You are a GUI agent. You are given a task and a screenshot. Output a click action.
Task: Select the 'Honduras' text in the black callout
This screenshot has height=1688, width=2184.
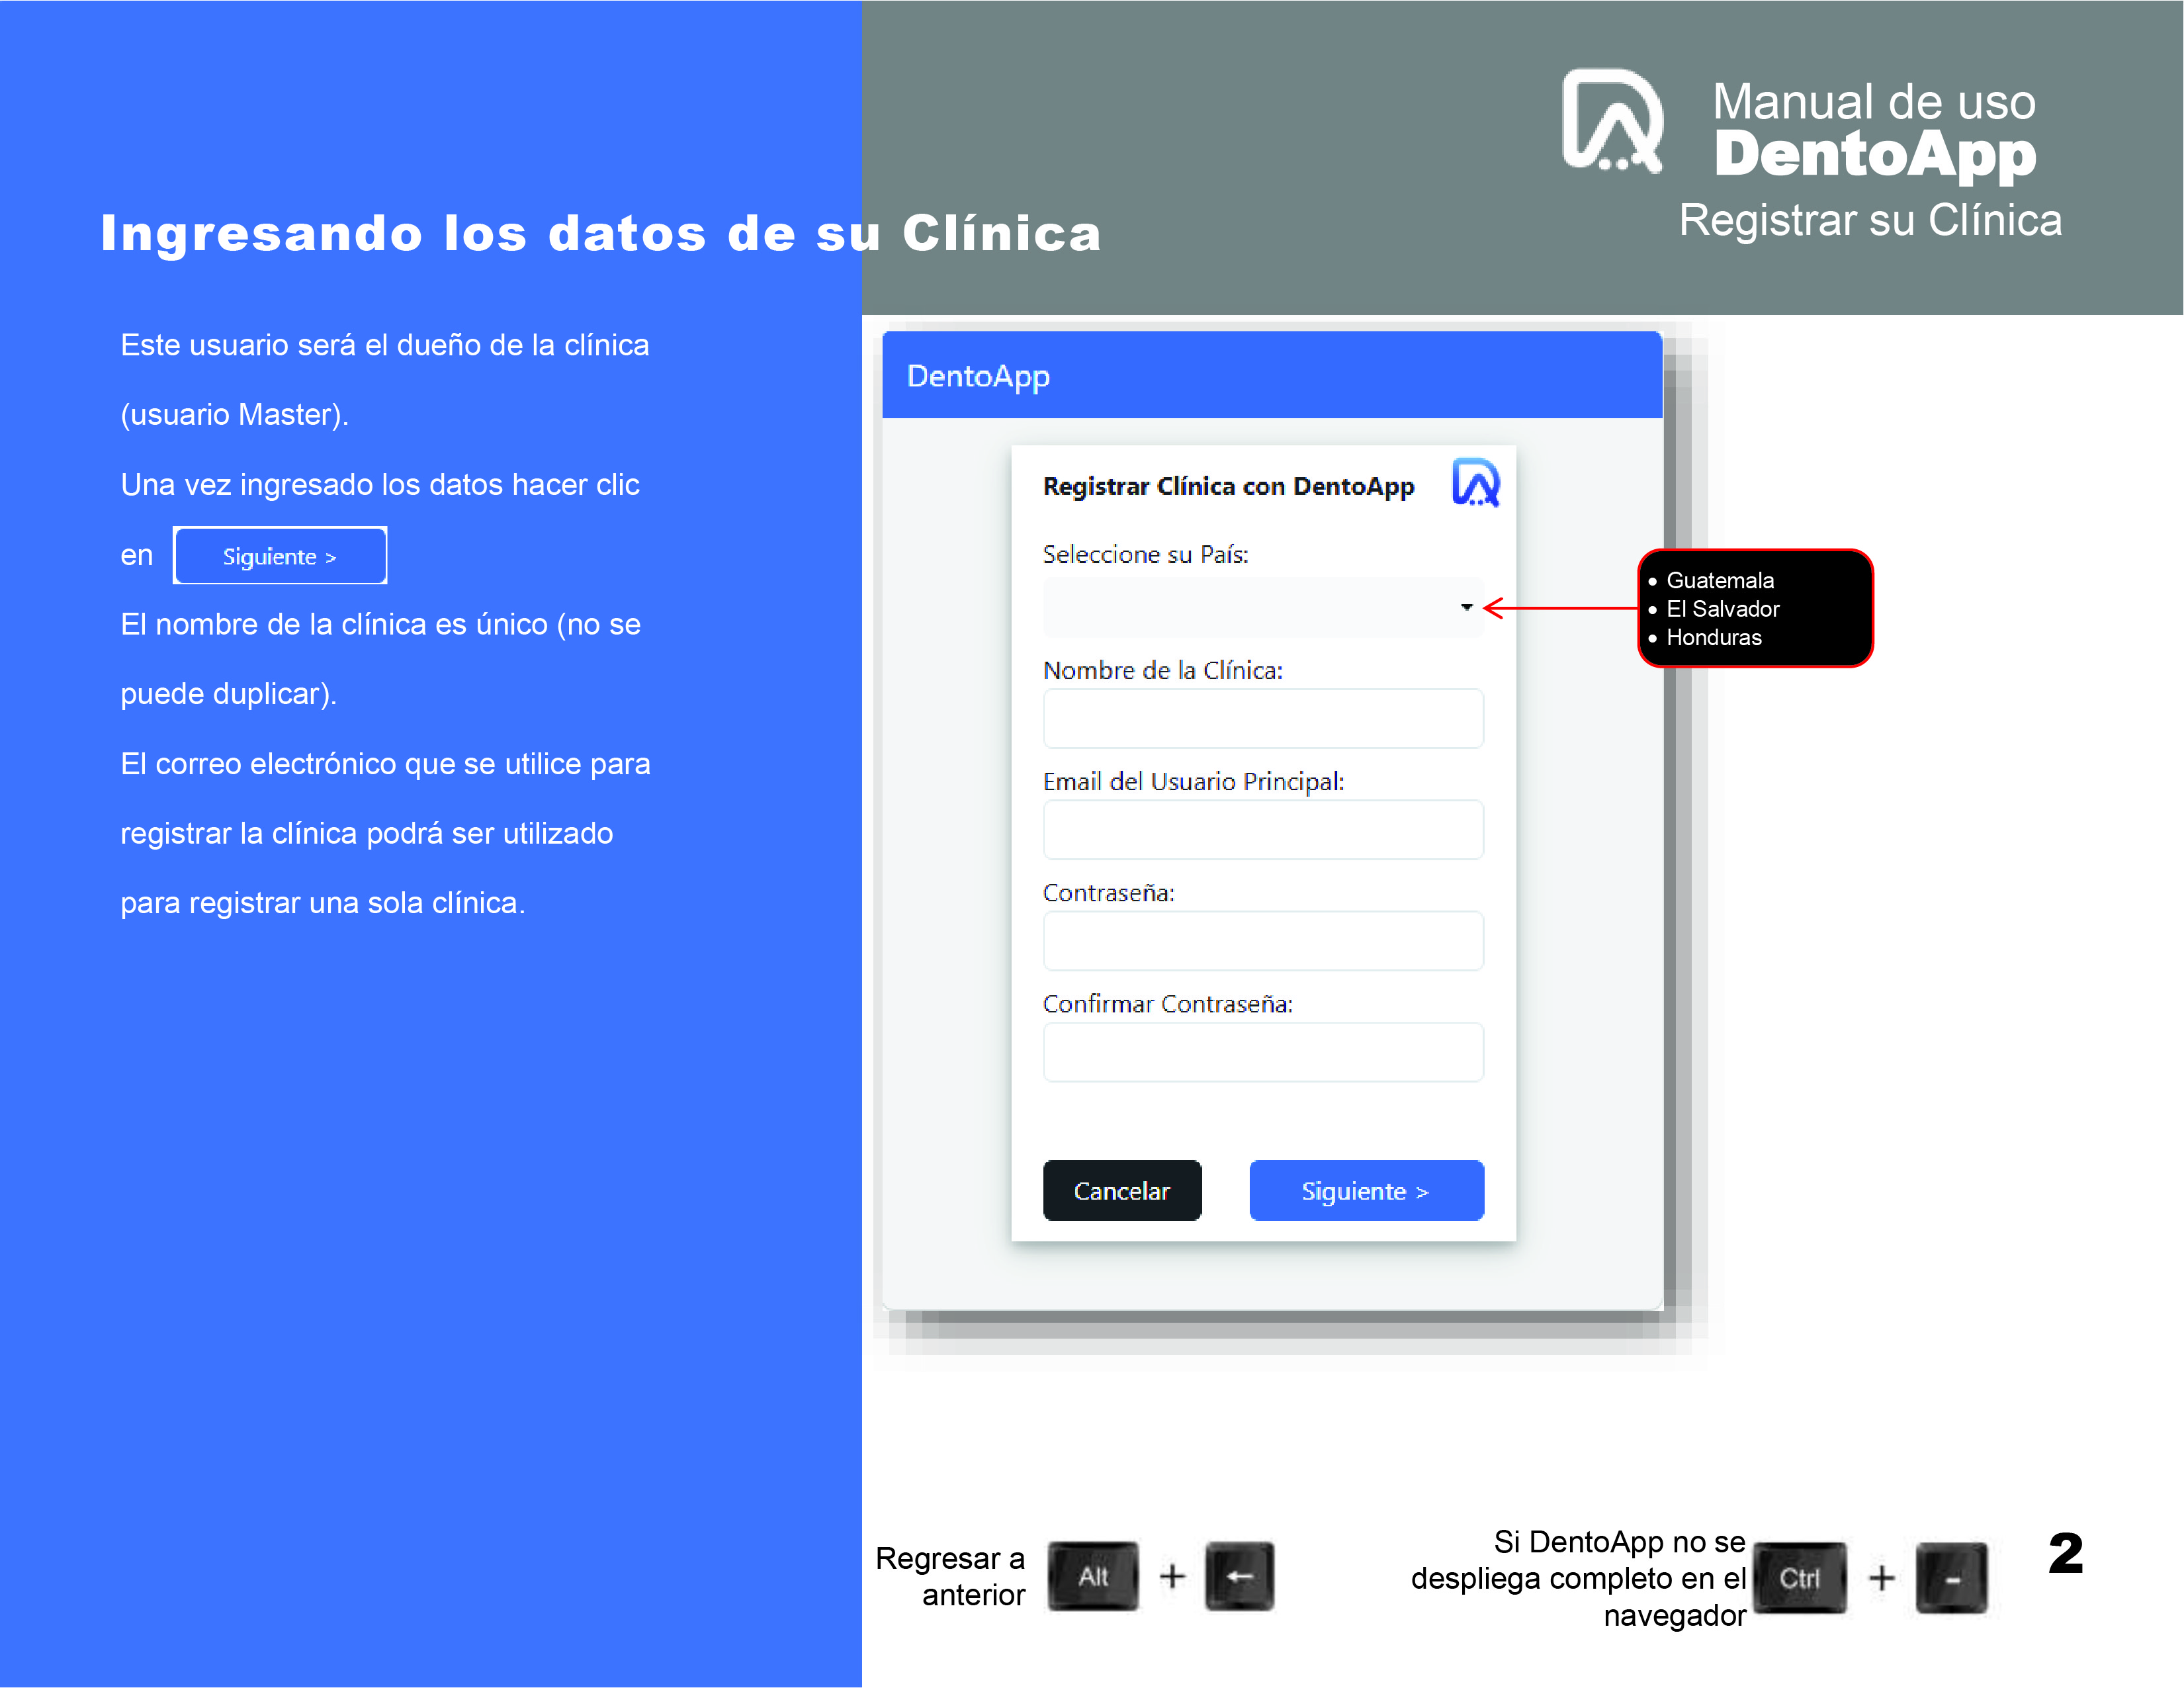[x=1714, y=637]
